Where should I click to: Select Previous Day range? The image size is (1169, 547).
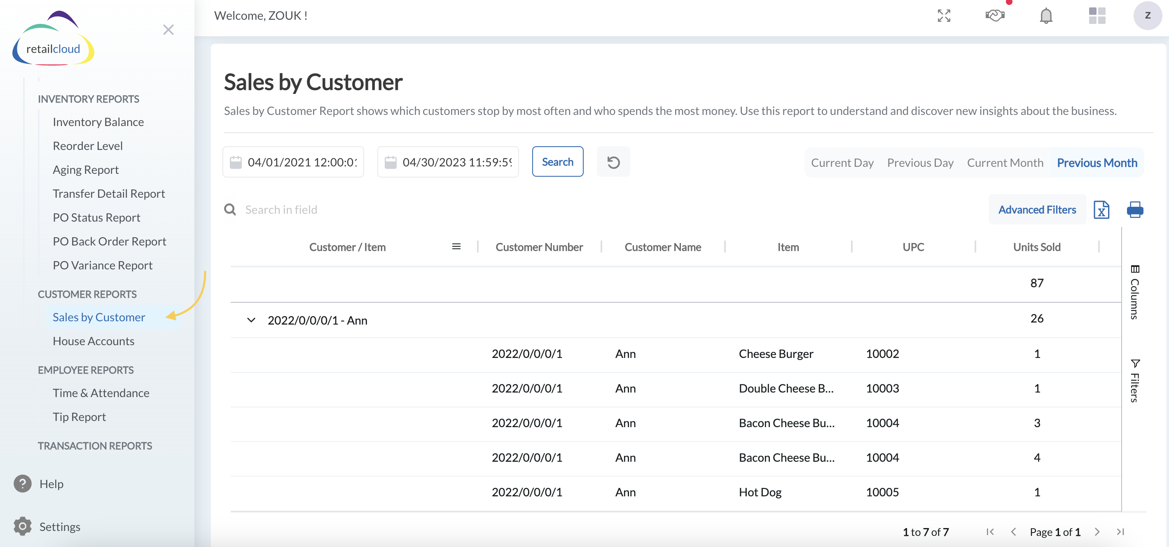920,163
